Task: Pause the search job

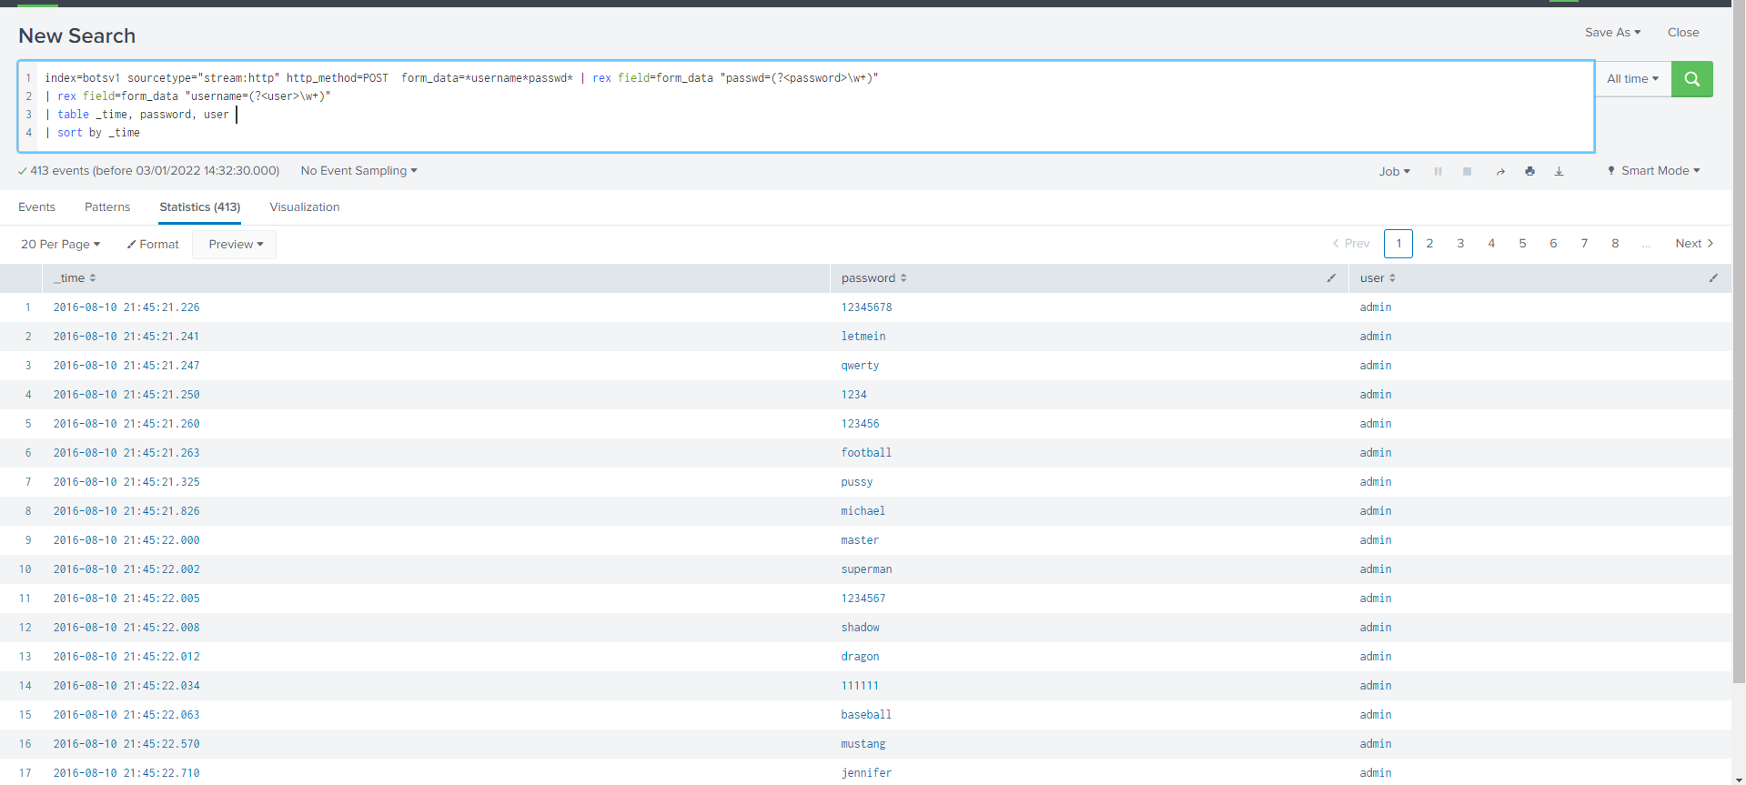Action: pyautogui.click(x=1438, y=171)
